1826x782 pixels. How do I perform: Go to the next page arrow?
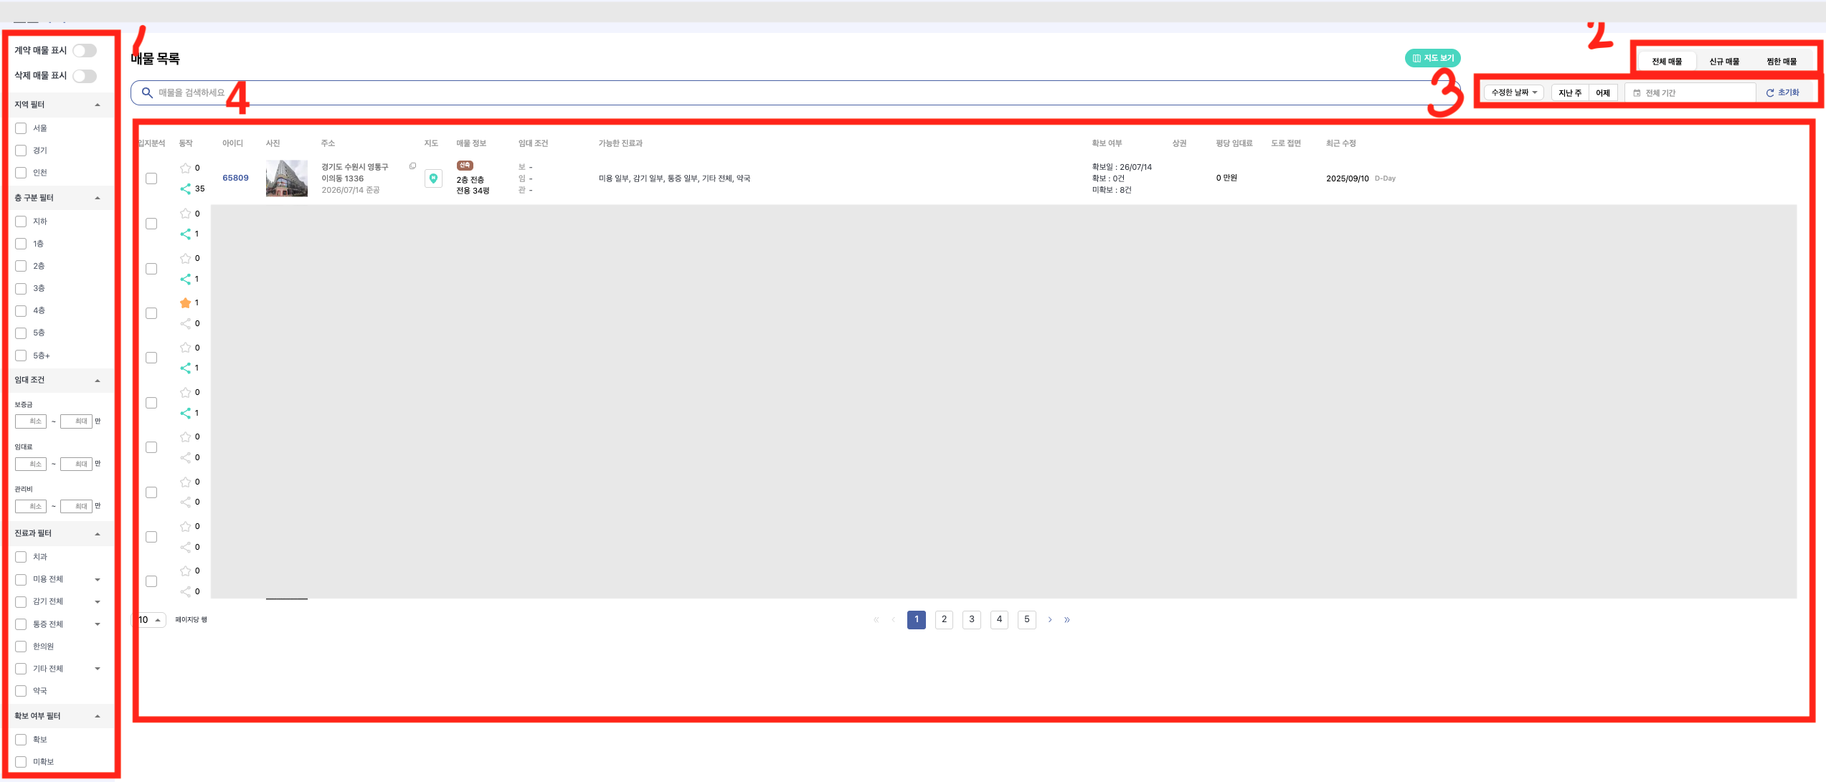(x=1050, y=619)
